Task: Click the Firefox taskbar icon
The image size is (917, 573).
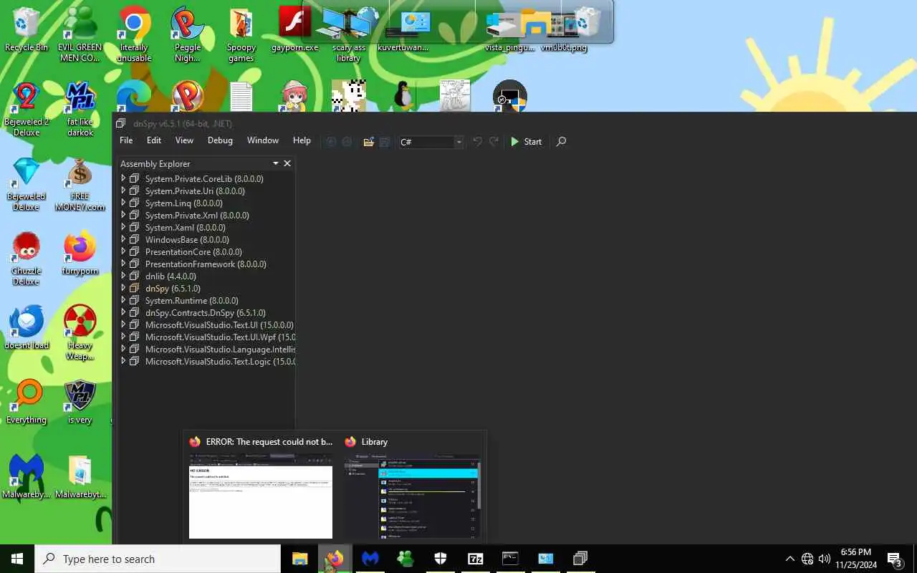Action: pyautogui.click(x=335, y=559)
